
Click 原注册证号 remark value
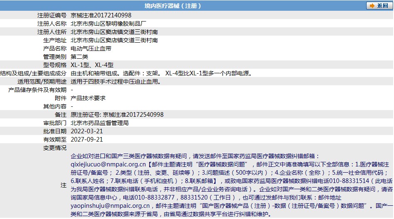[117, 115]
